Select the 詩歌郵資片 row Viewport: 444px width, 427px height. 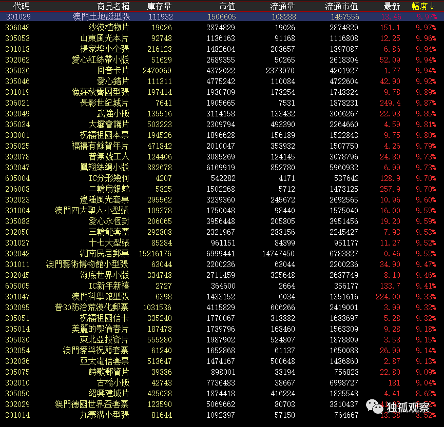(x=222, y=372)
